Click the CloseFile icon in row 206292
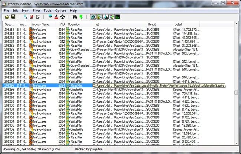The height and width of the screenshot is (154, 241). click(68, 73)
